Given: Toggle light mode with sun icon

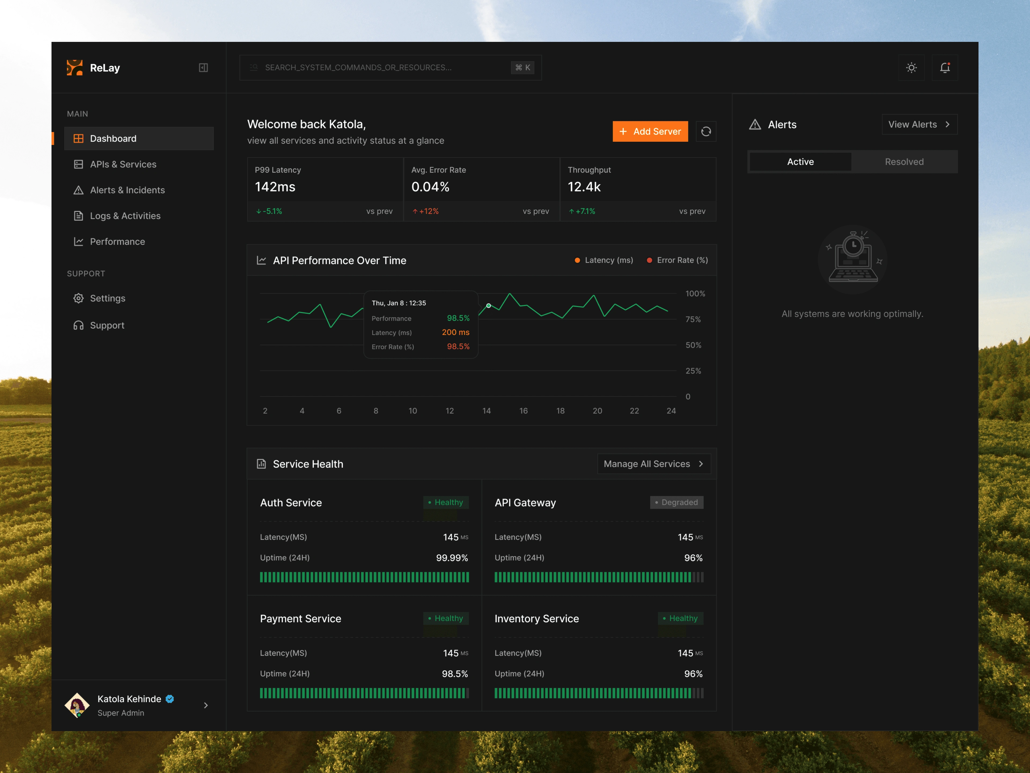Looking at the screenshot, I should point(911,68).
